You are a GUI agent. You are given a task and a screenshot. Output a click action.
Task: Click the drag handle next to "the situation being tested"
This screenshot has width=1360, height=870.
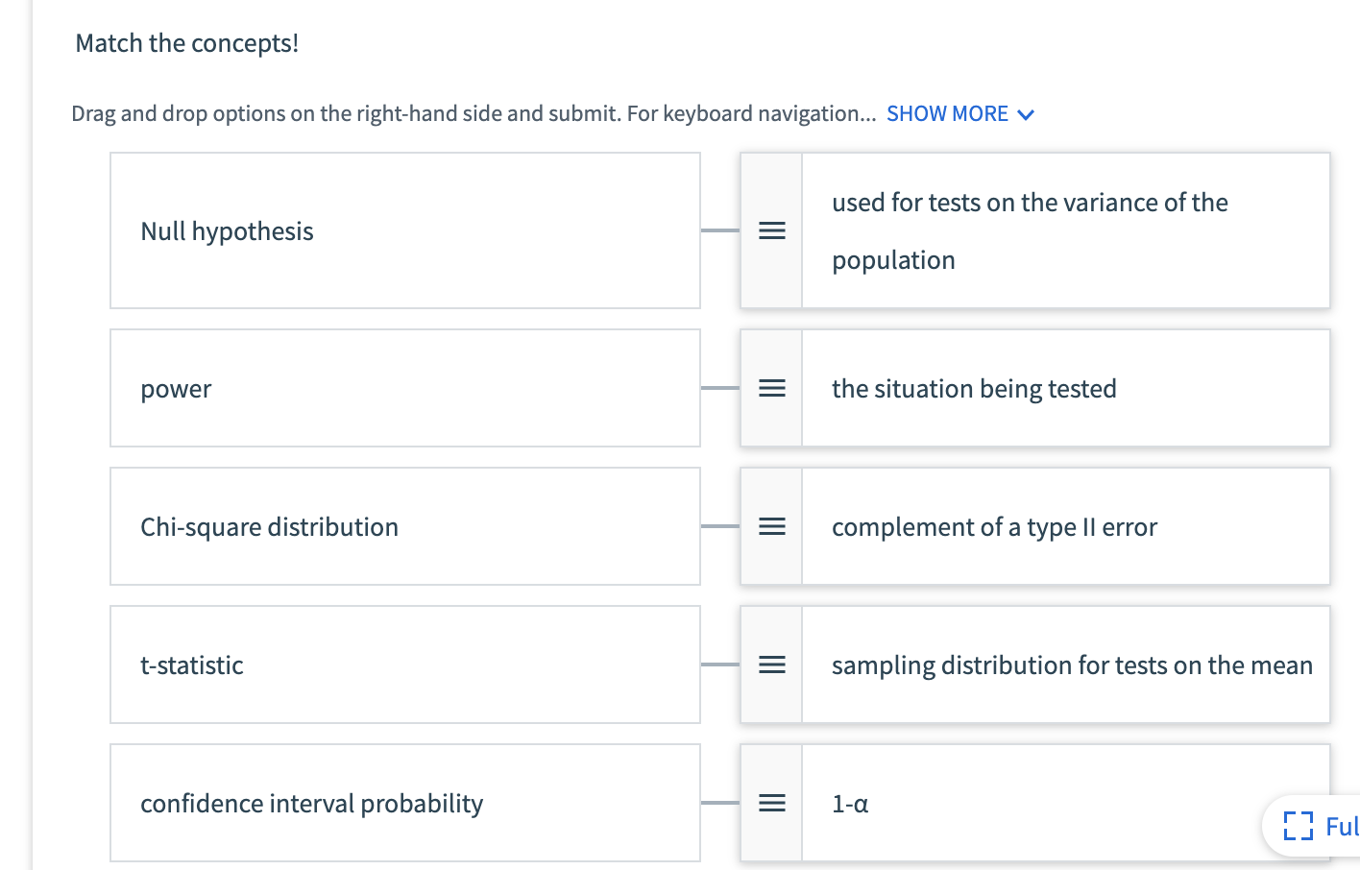[771, 388]
